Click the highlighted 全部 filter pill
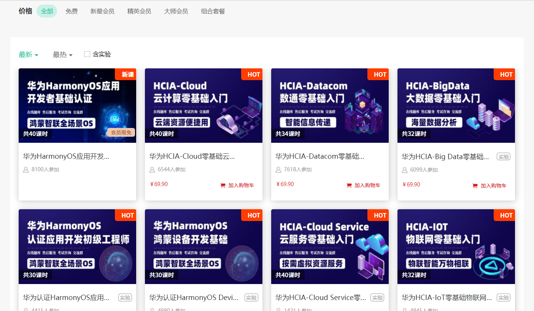The height and width of the screenshot is (311, 534). click(46, 11)
